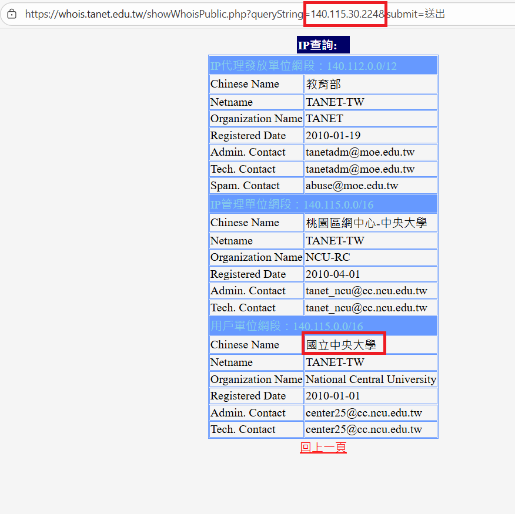This screenshot has height=514, width=515.
Task: Click Organization Name label beside NCU-RC
Action: point(256,257)
